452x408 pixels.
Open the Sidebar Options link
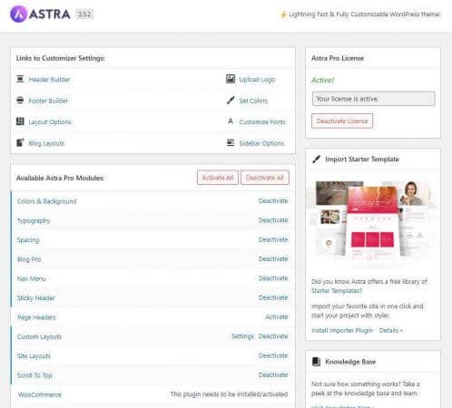pyautogui.click(x=261, y=143)
